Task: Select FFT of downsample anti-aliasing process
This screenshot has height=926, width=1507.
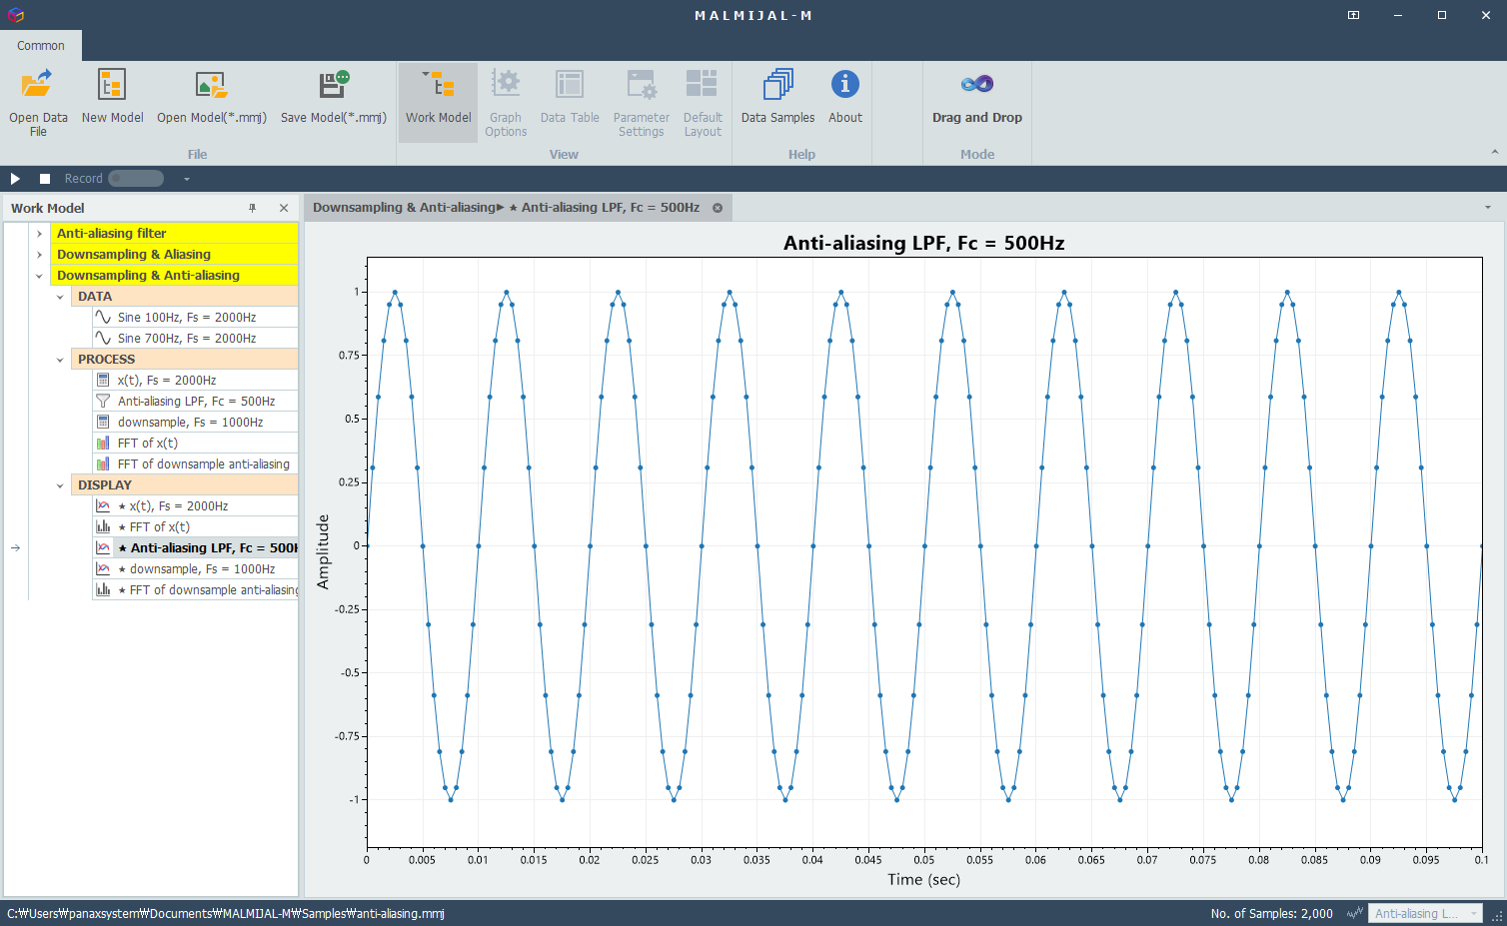Action: (x=195, y=464)
